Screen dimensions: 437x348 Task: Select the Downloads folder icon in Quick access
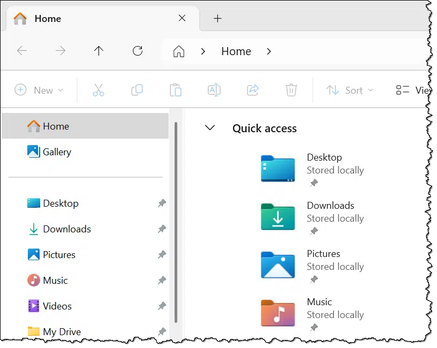point(277,217)
